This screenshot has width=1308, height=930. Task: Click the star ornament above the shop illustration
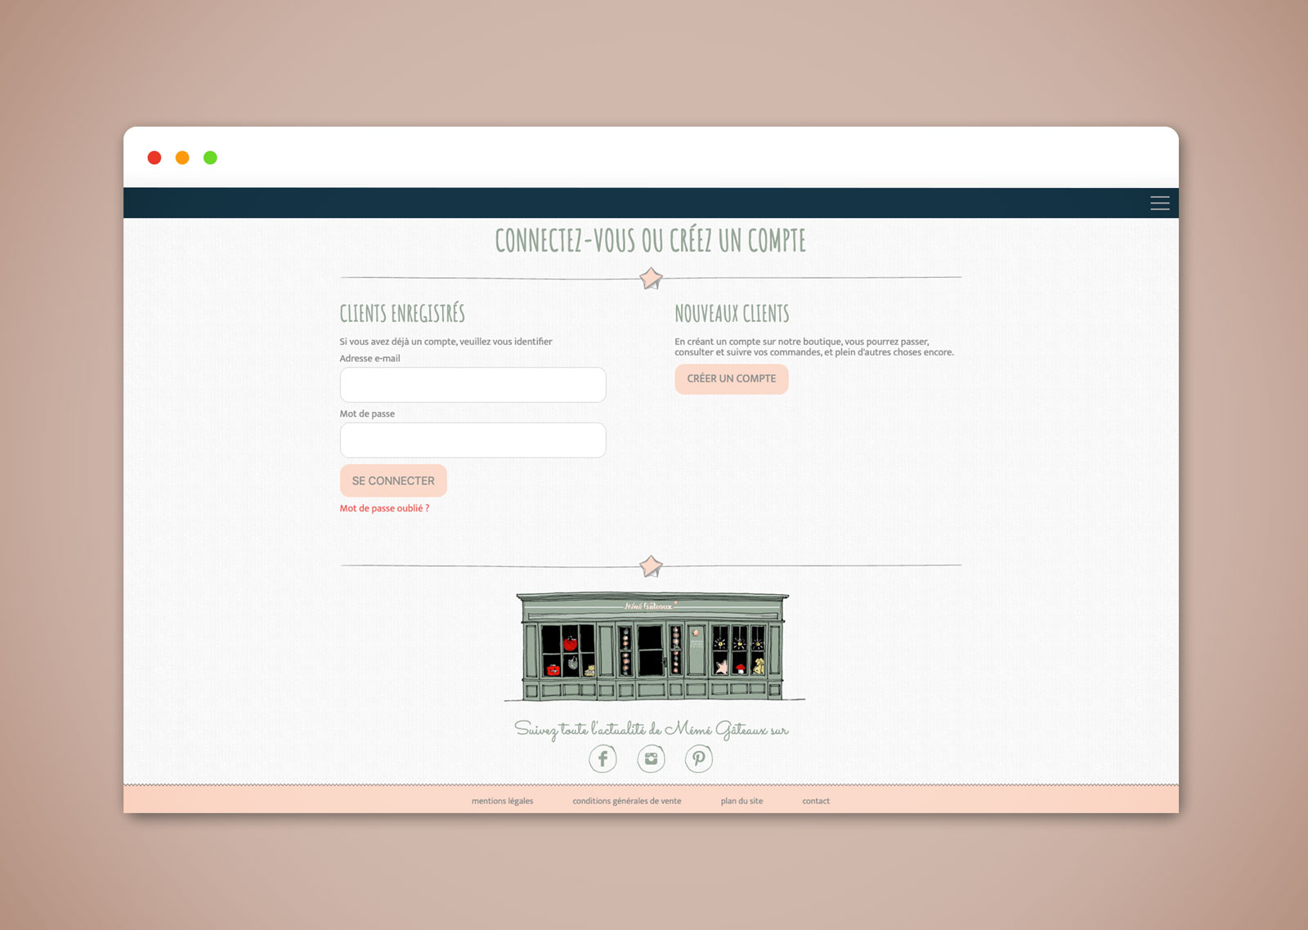[x=651, y=566]
